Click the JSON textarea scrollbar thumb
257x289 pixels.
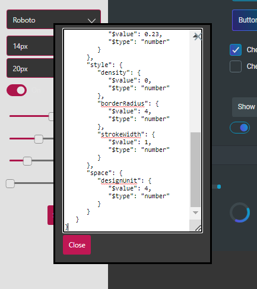pyautogui.click(x=195, y=170)
